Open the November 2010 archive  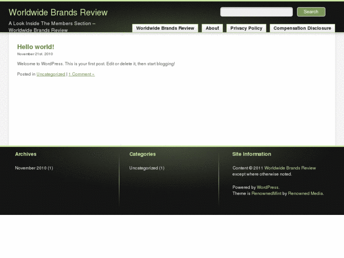click(x=31, y=168)
